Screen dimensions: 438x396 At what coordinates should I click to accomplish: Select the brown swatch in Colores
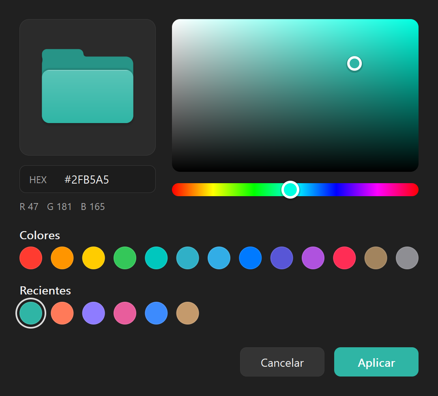(x=376, y=258)
